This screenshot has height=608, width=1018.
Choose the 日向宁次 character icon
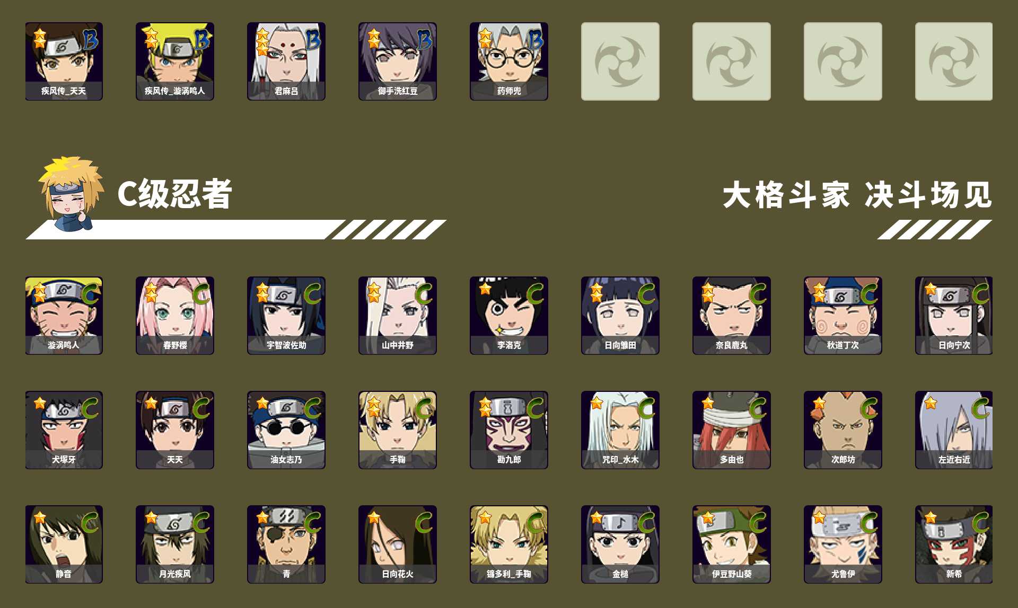(x=954, y=316)
